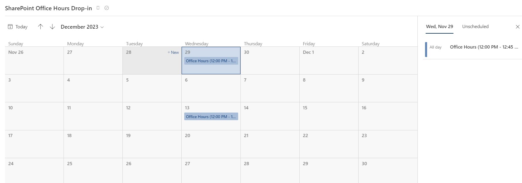Click SharePoint Office Hours Drop-in title
522x183 pixels.
click(x=48, y=8)
